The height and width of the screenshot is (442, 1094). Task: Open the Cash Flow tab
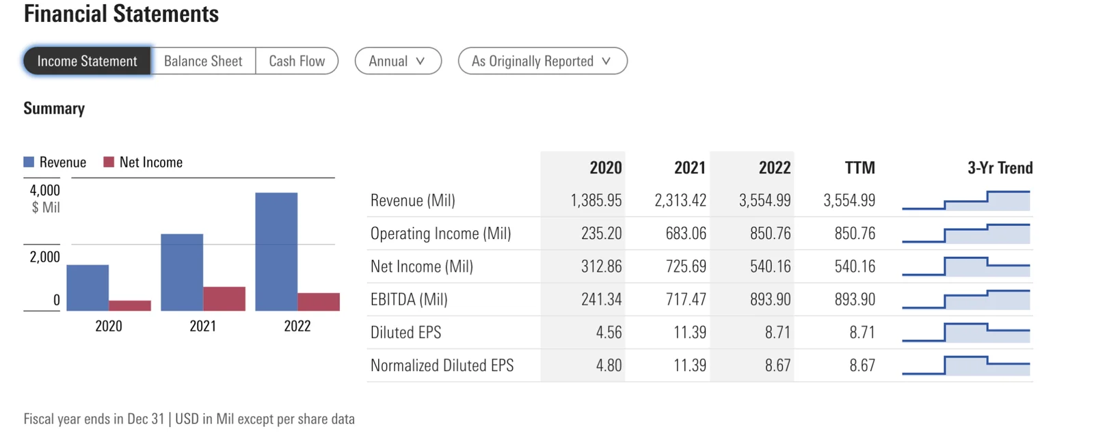point(297,61)
